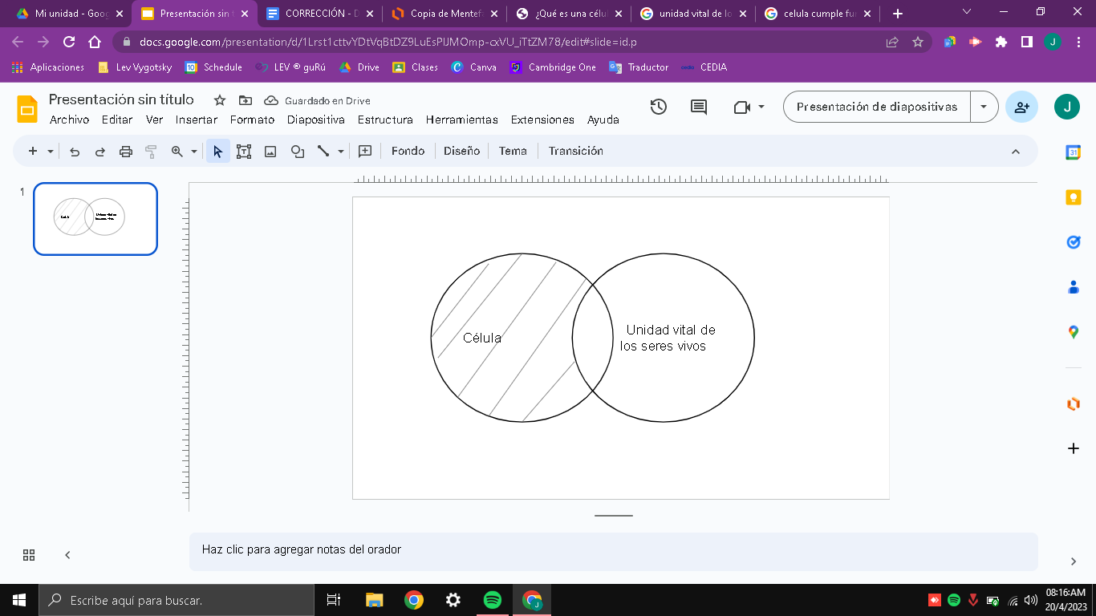Expand the new slide layout dropdown arrow
Screen dimensions: 1096x616
[x=51, y=151]
